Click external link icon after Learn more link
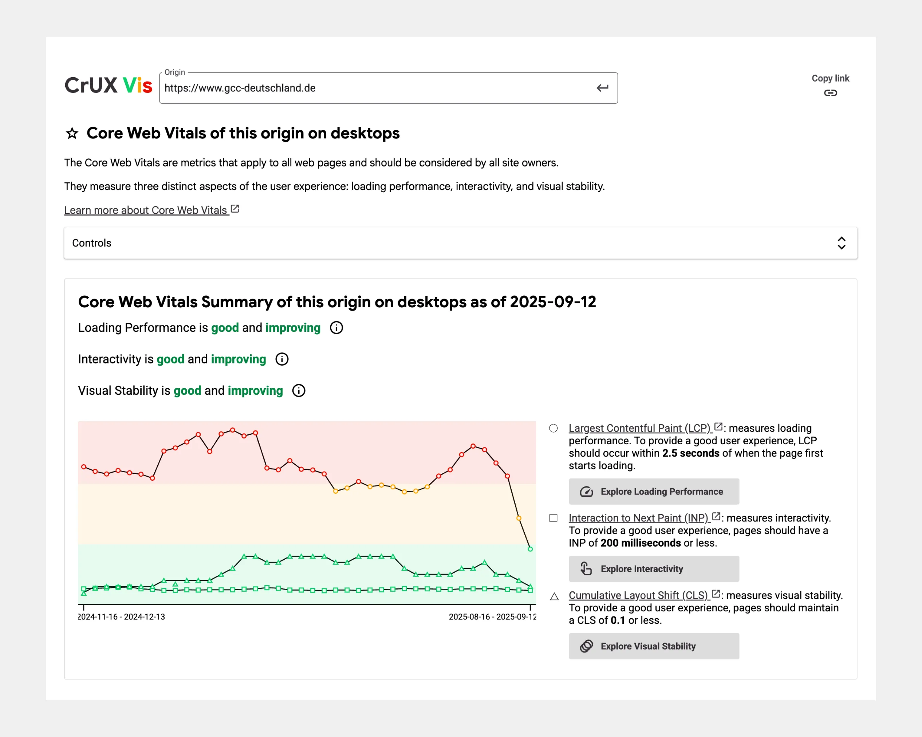 point(235,209)
